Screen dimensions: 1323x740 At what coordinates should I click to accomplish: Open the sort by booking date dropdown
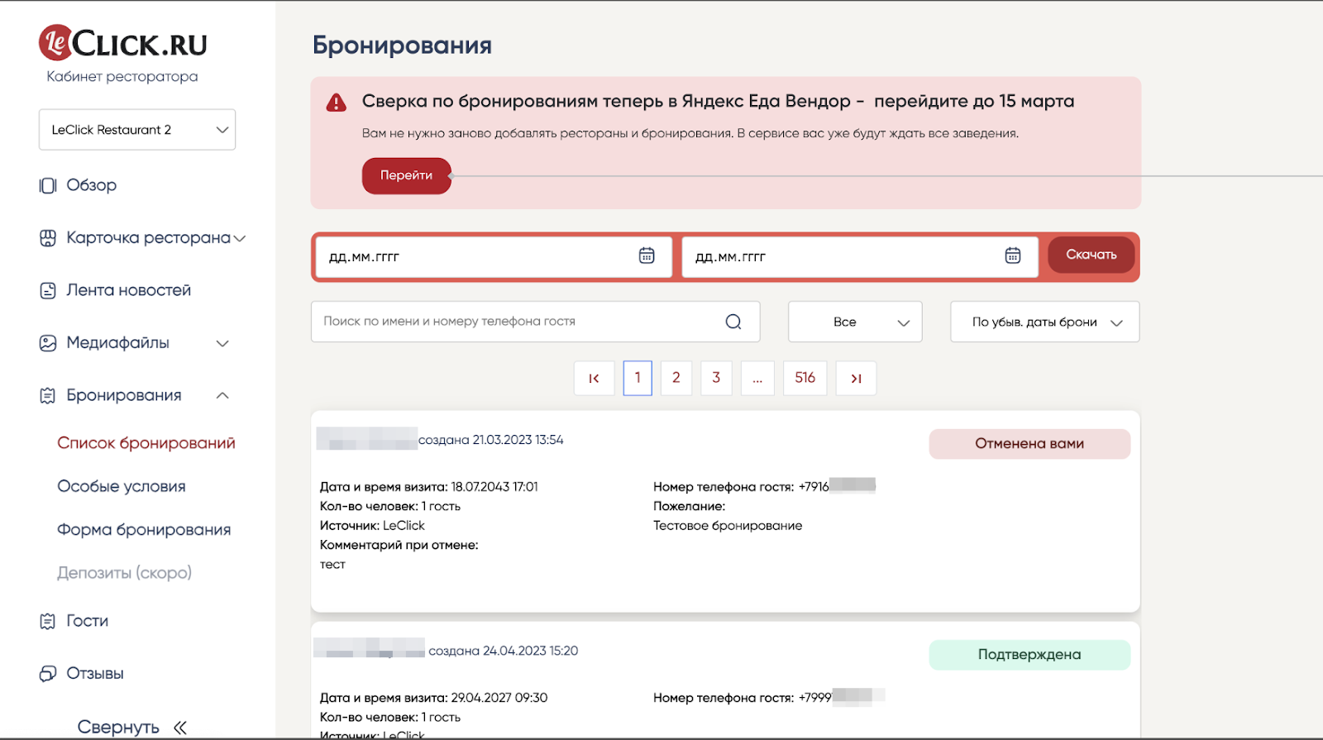pyautogui.click(x=1044, y=322)
